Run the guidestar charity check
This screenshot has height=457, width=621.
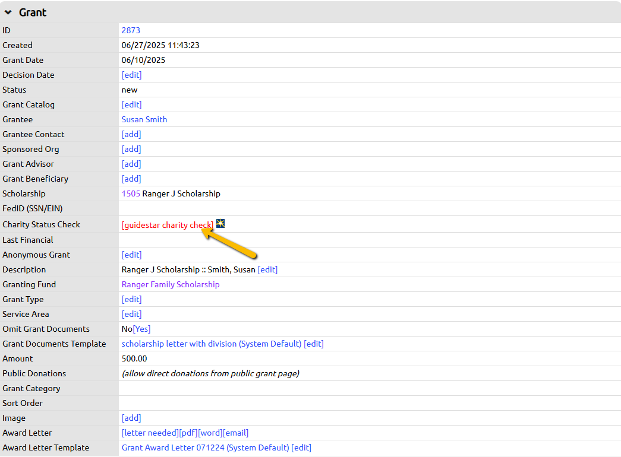167,225
